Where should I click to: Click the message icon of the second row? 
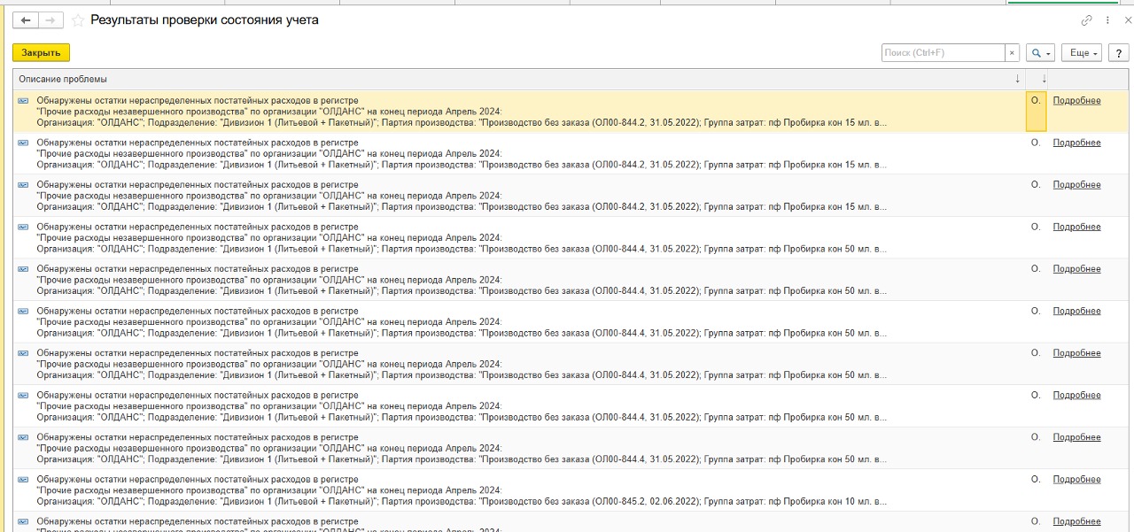(24, 143)
